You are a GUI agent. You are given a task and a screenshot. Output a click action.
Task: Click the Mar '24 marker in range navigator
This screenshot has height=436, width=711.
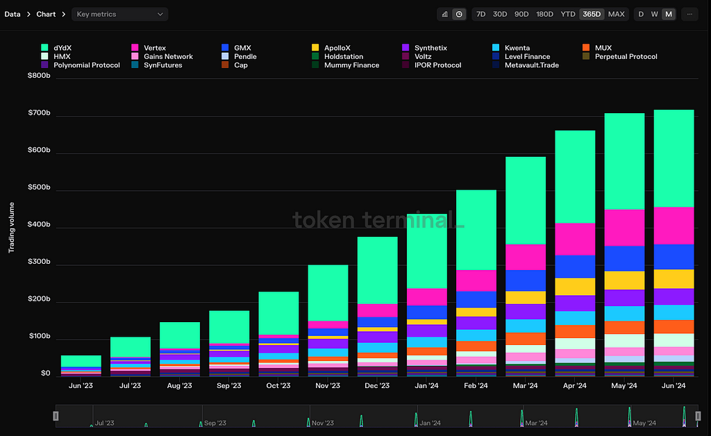pos(536,423)
